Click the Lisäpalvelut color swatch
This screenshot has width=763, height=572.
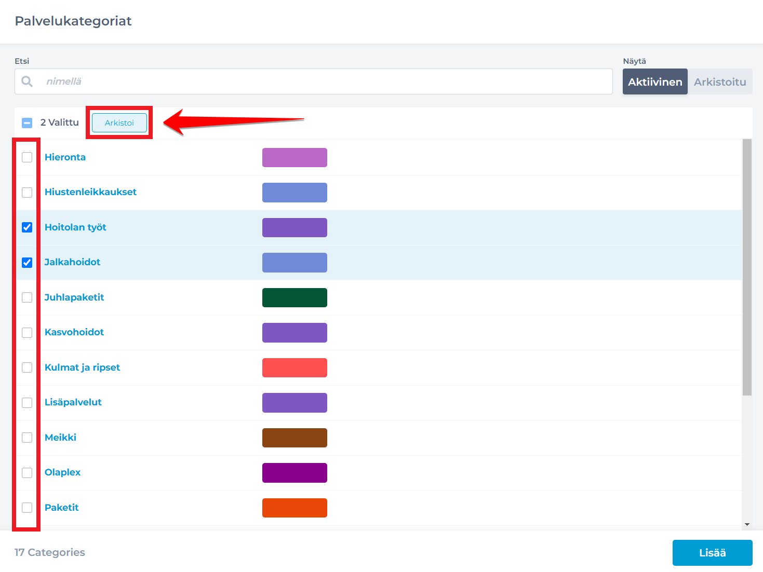295,403
